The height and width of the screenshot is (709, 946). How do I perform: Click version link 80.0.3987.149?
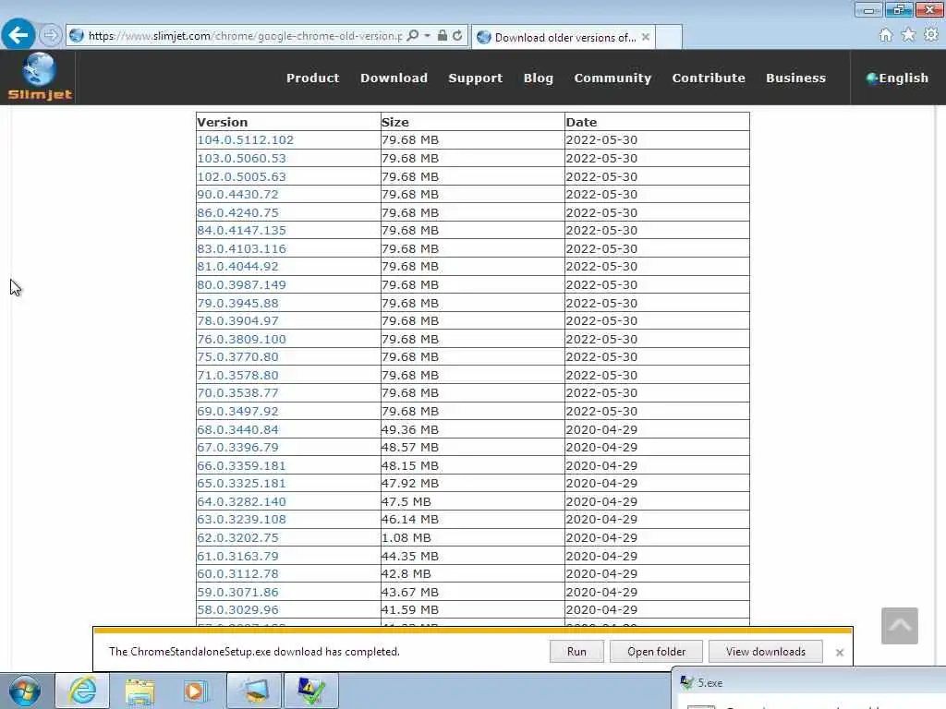tap(241, 284)
